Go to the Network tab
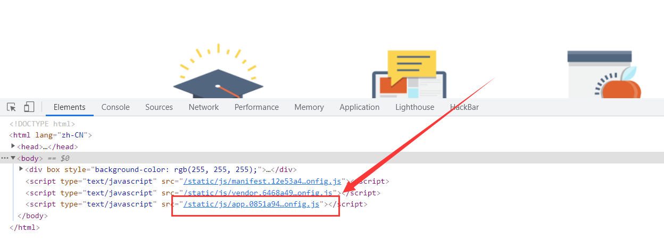Viewport: 664px width, 241px height. [203, 107]
